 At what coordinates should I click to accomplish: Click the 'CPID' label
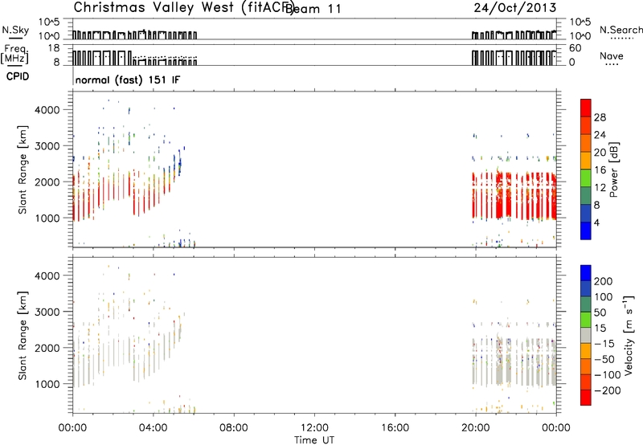pyautogui.click(x=18, y=76)
